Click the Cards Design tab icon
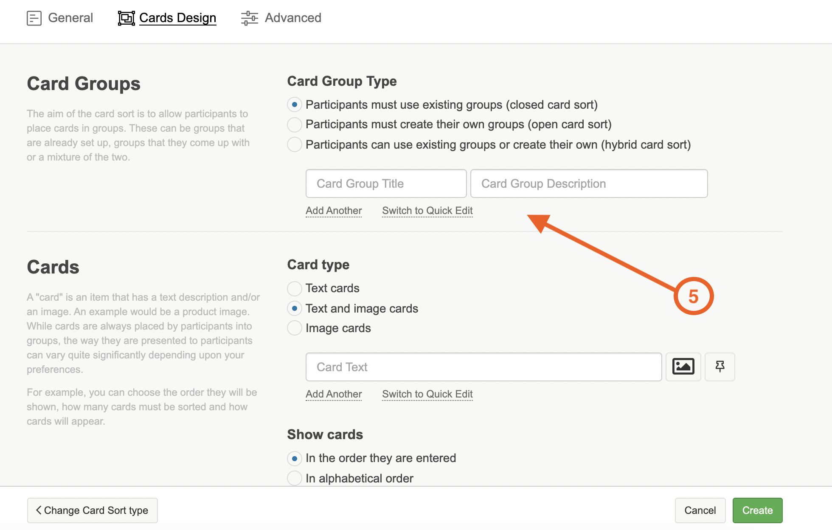The height and width of the screenshot is (530, 832). 126,18
